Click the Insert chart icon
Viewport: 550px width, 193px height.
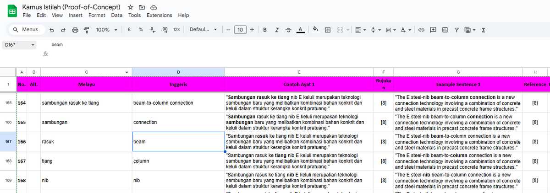click(445, 30)
